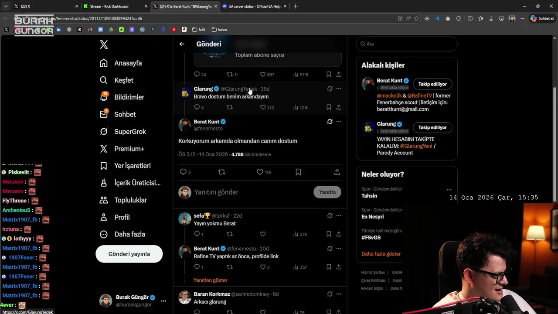Open Glarung's profile avatar in reply

point(185,92)
